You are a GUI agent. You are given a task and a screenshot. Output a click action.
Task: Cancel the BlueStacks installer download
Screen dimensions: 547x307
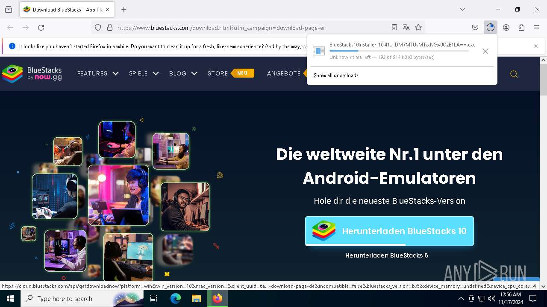(485, 51)
